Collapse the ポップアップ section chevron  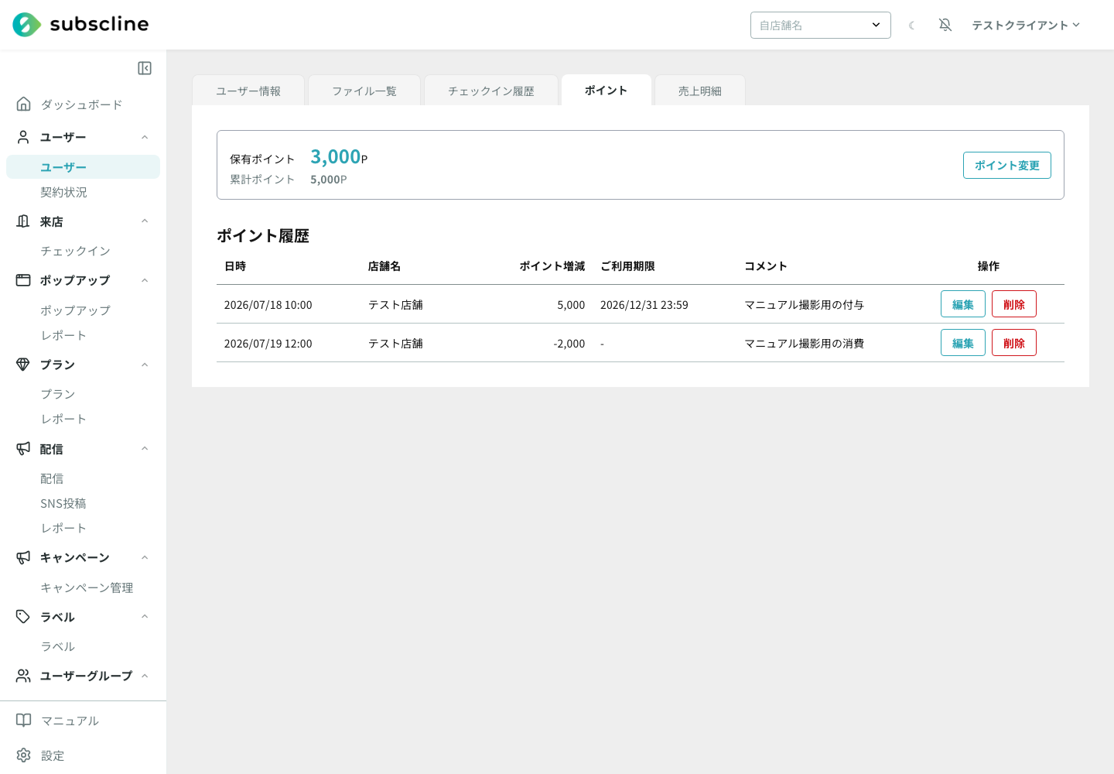tap(145, 280)
